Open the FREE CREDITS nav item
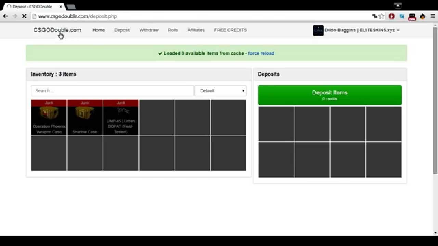Viewport: 438px width, 246px height. [230, 30]
